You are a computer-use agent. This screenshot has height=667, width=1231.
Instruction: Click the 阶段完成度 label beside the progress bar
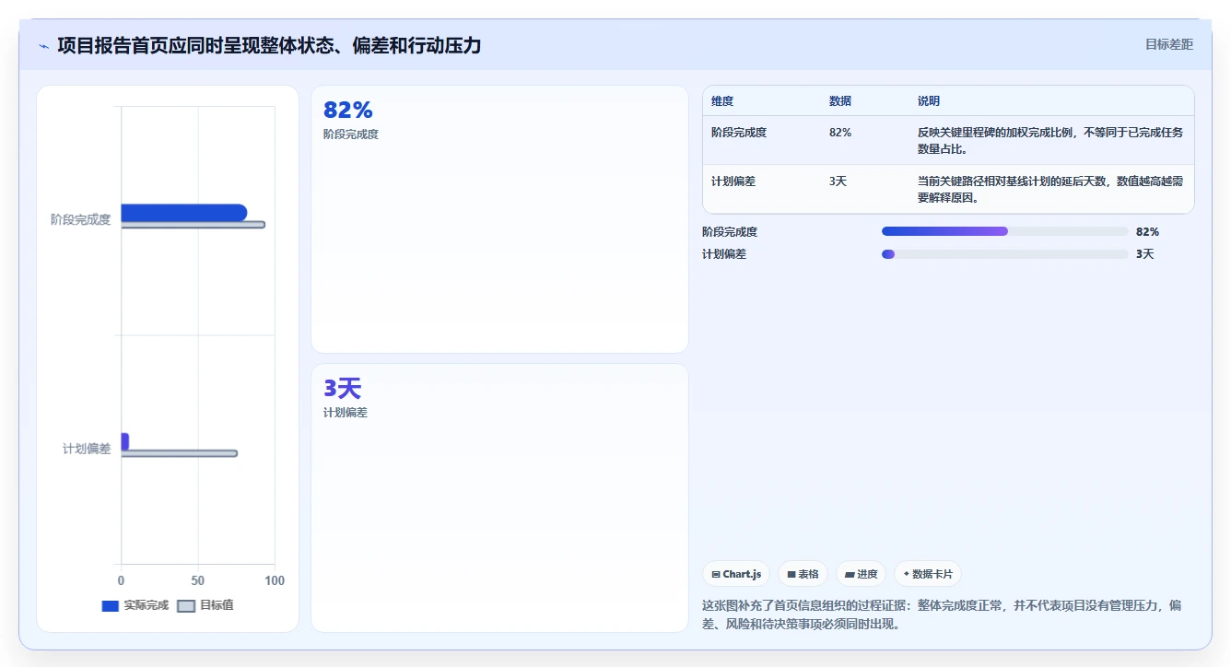coord(730,232)
